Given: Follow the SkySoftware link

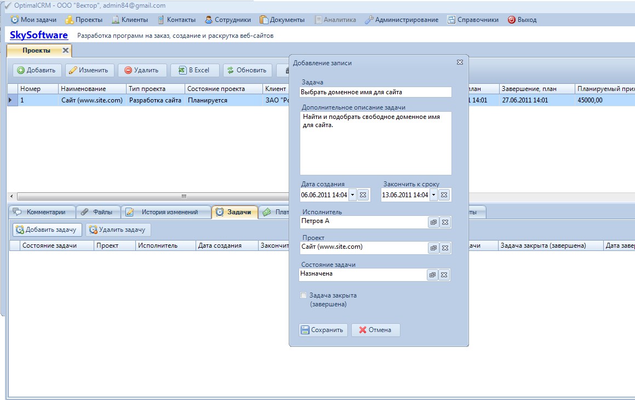Looking at the screenshot, I should [39, 35].
